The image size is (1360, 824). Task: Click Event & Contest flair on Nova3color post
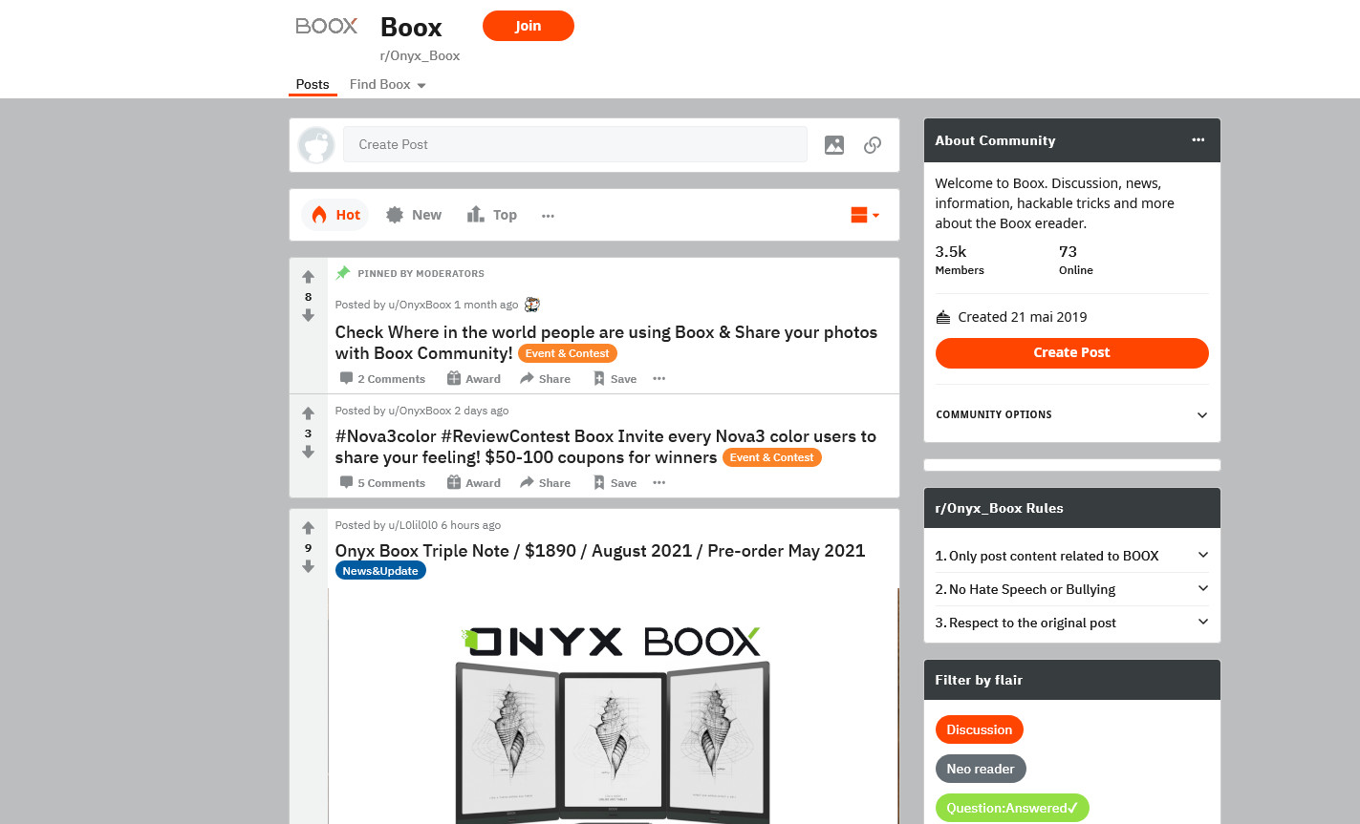[x=772, y=457]
